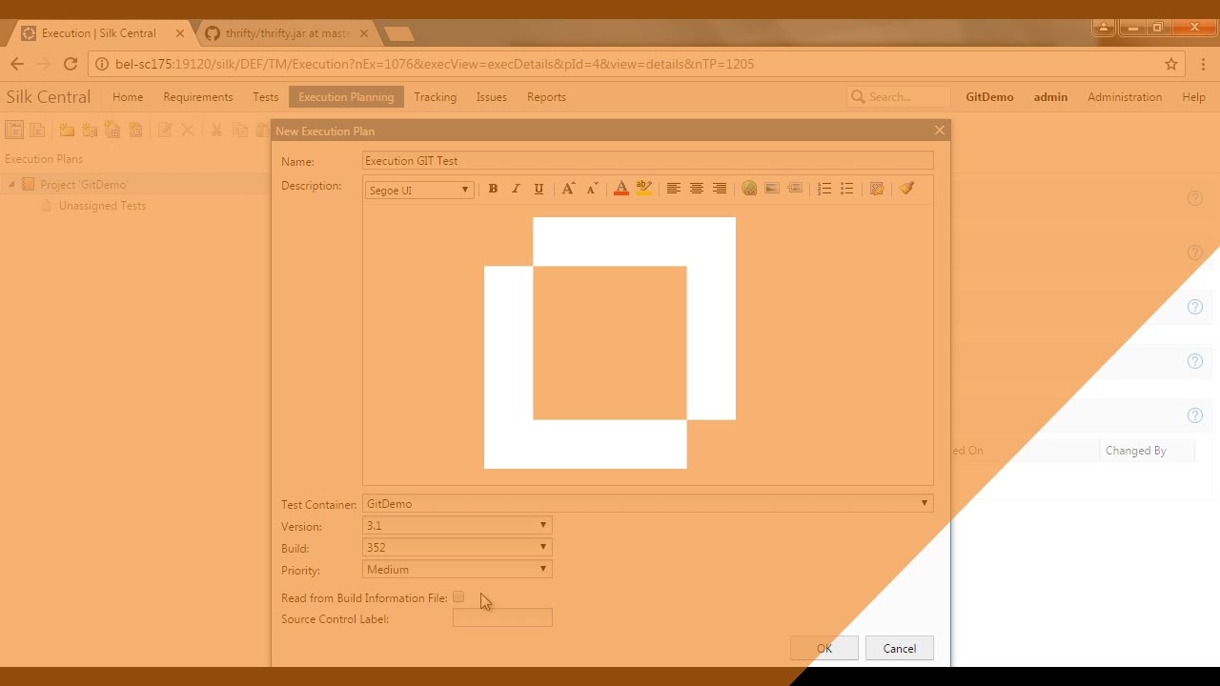The height and width of the screenshot is (686, 1220).
Task: Align description text left
Action: (673, 189)
